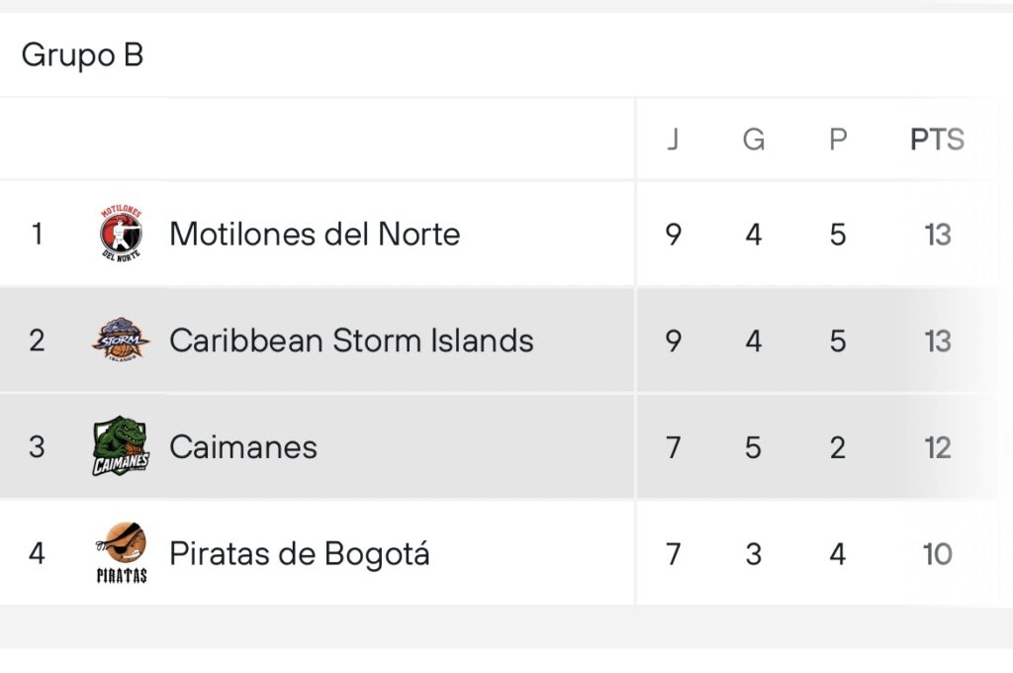Click the Motilones del Norte team logo
The height and width of the screenshot is (673, 1013).
(x=121, y=234)
